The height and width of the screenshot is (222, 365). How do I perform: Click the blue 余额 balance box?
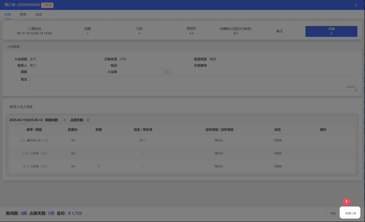pyautogui.click(x=331, y=31)
